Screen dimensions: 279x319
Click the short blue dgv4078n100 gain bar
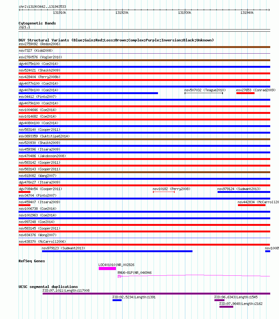click(x=88, y=93)
